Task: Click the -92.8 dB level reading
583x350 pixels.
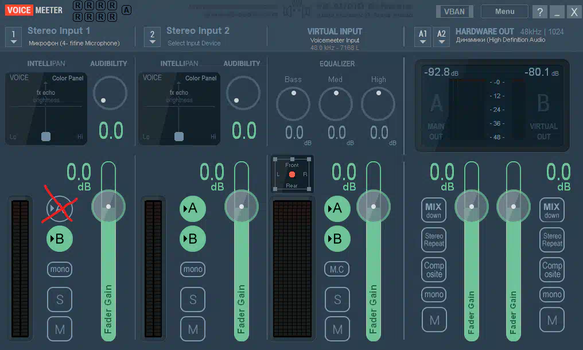Action: [x=441, y=72]
